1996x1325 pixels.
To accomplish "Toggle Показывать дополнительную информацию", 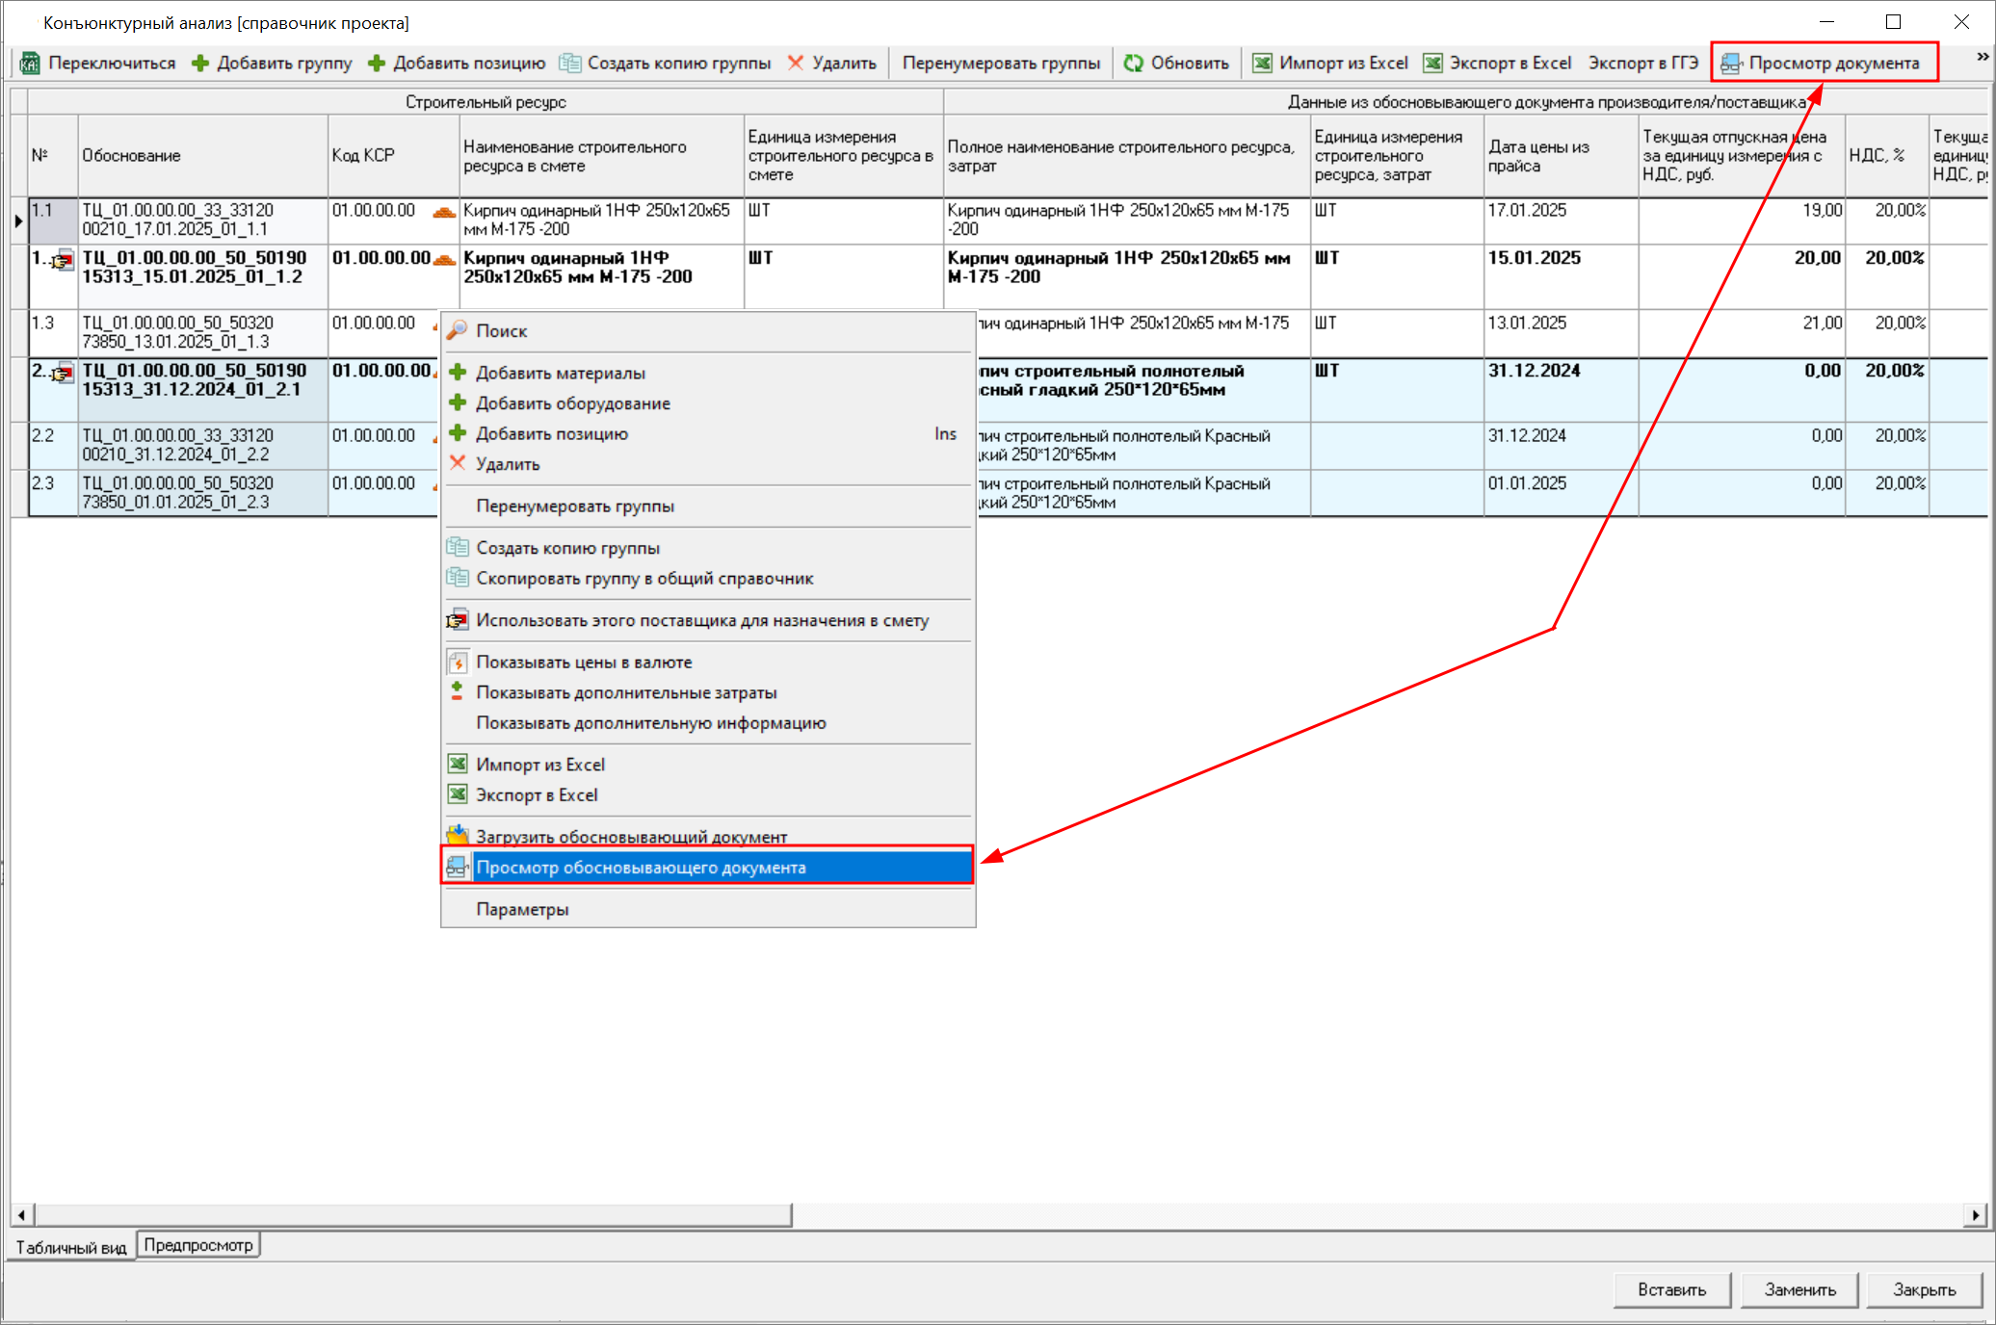I will (x=707, y=723).
